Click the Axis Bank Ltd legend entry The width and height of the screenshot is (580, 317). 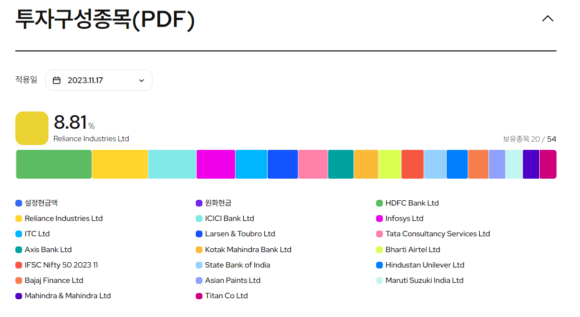click(x=44, y=250)
